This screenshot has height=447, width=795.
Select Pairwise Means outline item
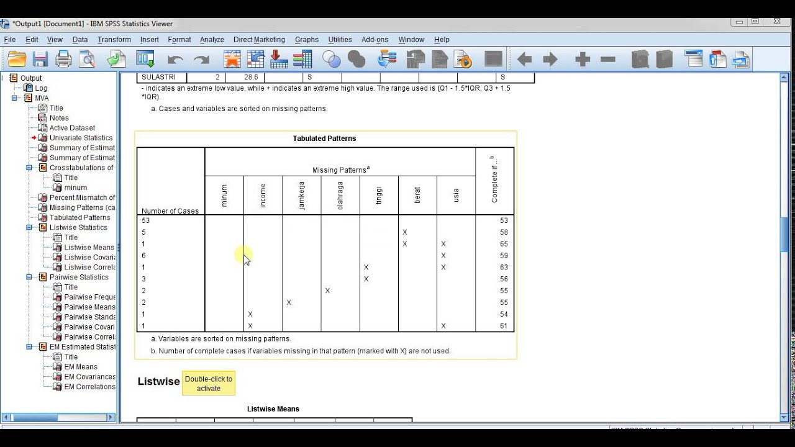click(89, 307)
